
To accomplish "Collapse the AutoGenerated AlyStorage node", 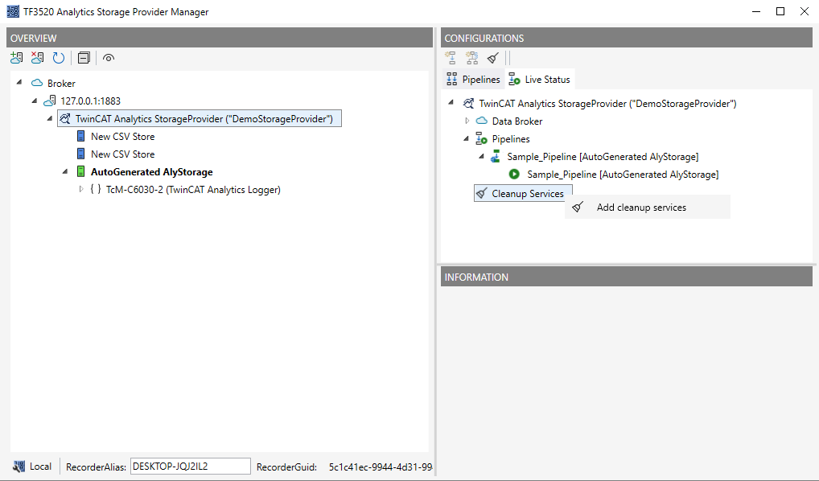I will pyautogui.click(x=65, y=171).
